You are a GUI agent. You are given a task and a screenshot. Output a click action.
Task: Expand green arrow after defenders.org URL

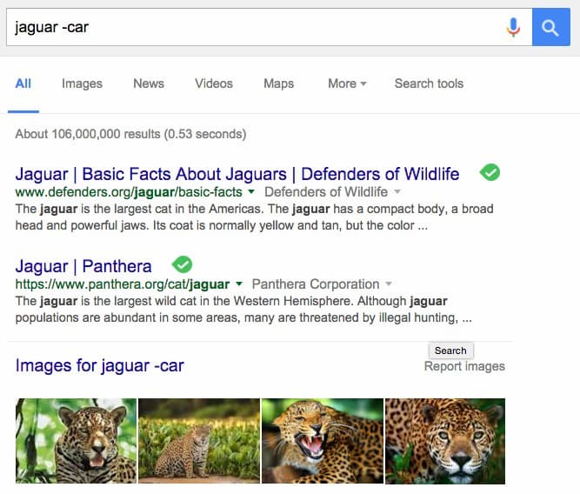click(251, 191)
